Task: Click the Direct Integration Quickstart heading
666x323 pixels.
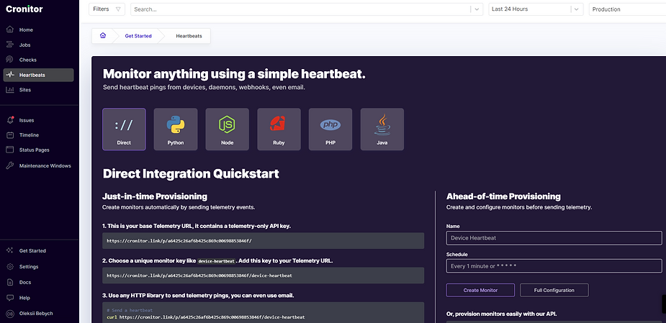Action: (x=191, y=173)
